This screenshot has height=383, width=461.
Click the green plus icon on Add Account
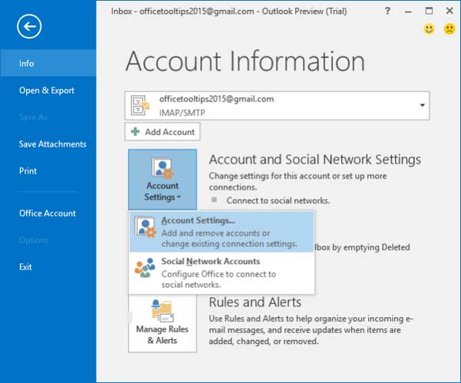tap(135, 131)
